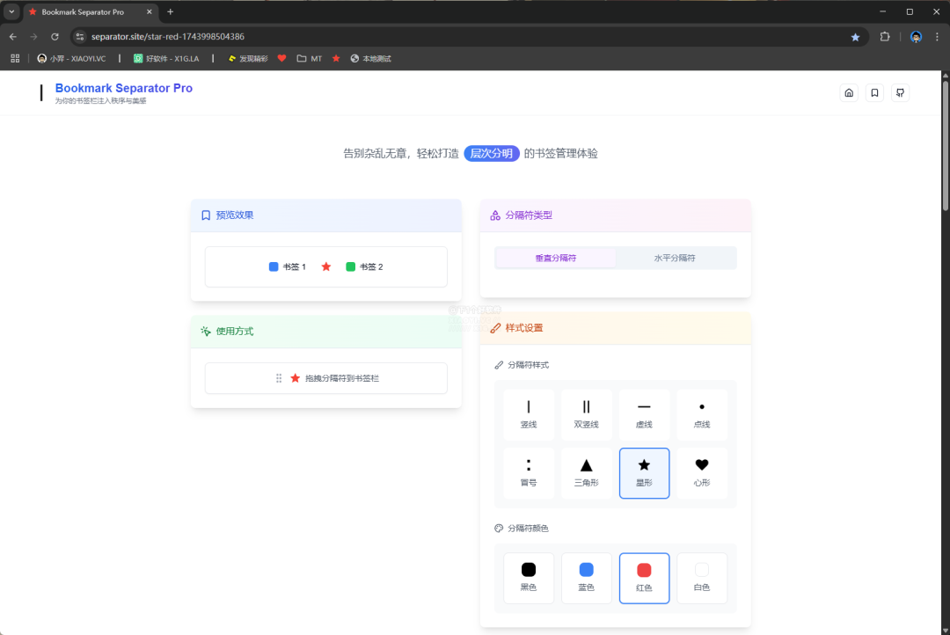Click the 分隔符类型 panel heading
Viewport: 950px width, 635px height.
click(529, 215)
